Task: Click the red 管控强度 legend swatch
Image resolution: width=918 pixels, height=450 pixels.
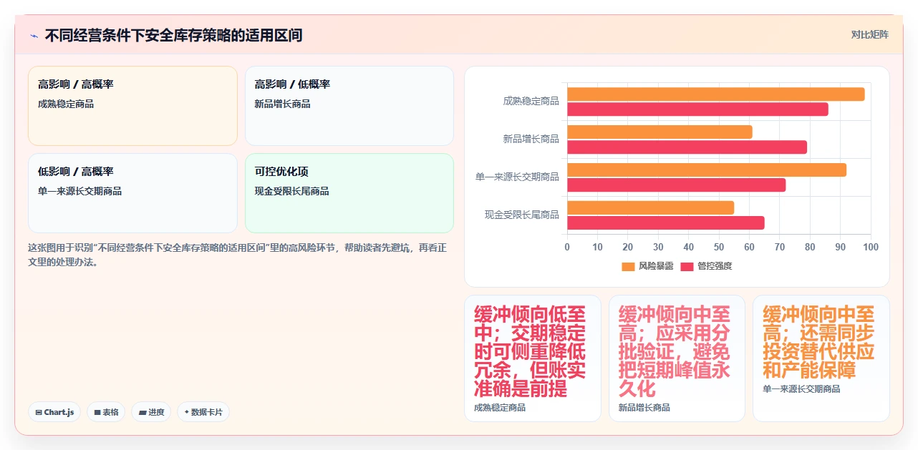Action: [687, 266]
